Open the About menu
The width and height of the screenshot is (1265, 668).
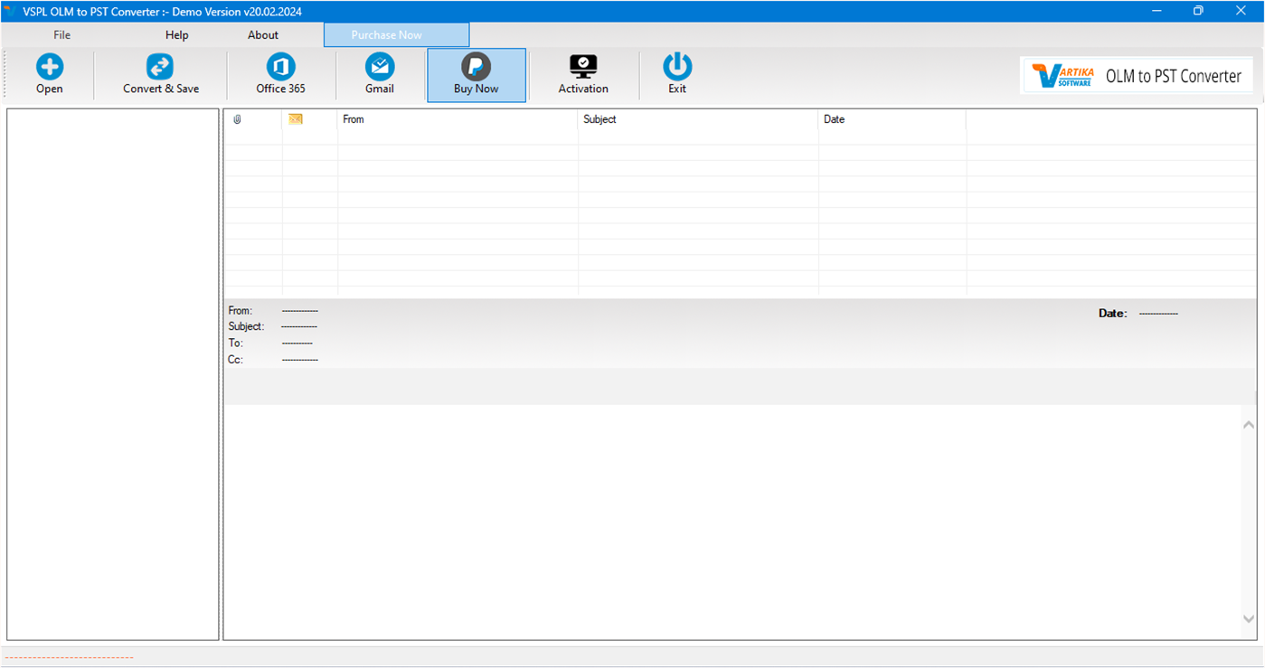262,34
